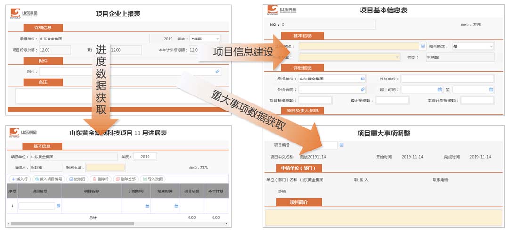Viewport: 509px width, 230px height.
Task: Click the lookup icon beside 项目编号 in 重大事项调整
Action: coord(342,145)
